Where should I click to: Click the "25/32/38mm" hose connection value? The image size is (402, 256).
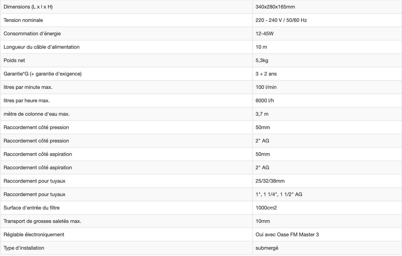(x=270, y=181)
